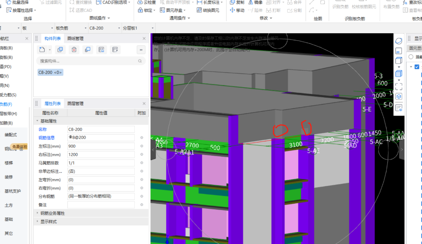Select 受力筋(S) in navigation list
Image resolution: width=422 pixels, height=244 pixels.
(x=8, y=95)
